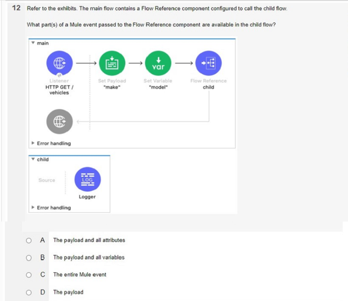Click the Flow Reference child icon
Image resolution: width=348 pixels, height=301 pixels.
tap(208, 63)
